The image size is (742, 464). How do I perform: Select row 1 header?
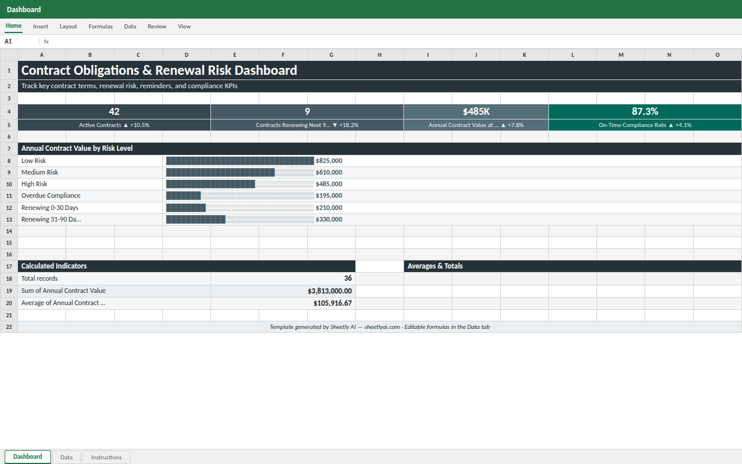point(9,70)
